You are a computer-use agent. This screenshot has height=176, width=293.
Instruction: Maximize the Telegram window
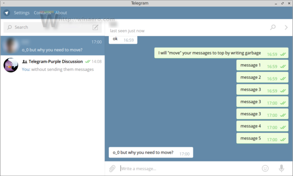283,3
